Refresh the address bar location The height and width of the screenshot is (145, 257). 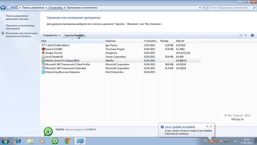click(204, 8)
